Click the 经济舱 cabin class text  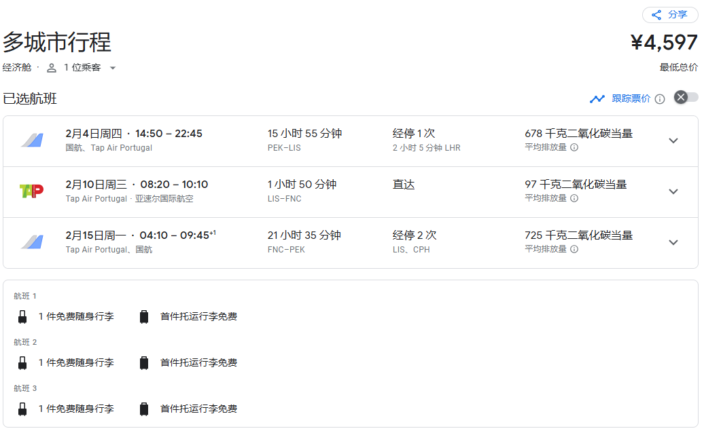point(17,68)
